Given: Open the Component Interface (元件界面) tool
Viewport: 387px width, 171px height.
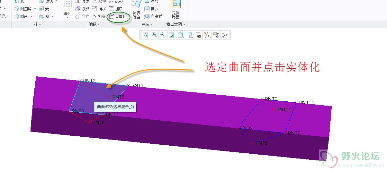Looking at the screenshot, I should coord(175,10).
